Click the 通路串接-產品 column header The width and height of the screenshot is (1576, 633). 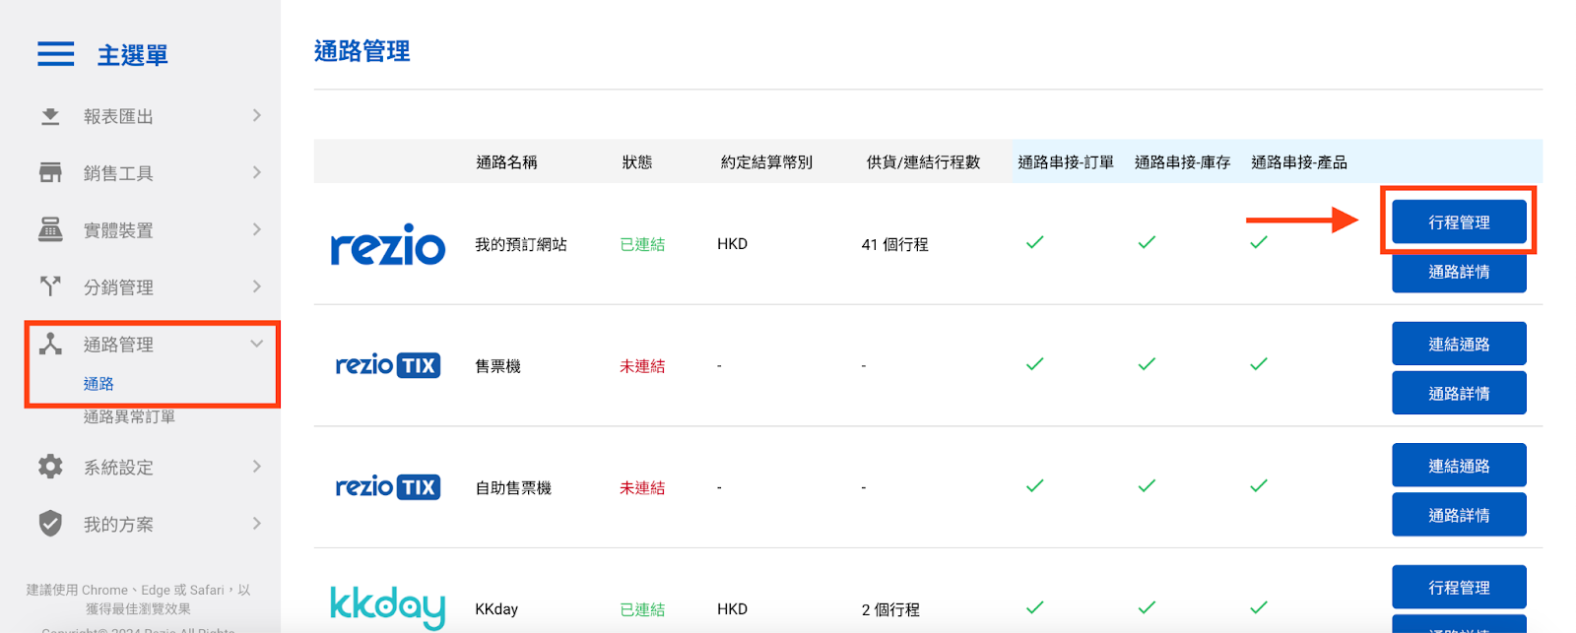(x=1299, y=162)
